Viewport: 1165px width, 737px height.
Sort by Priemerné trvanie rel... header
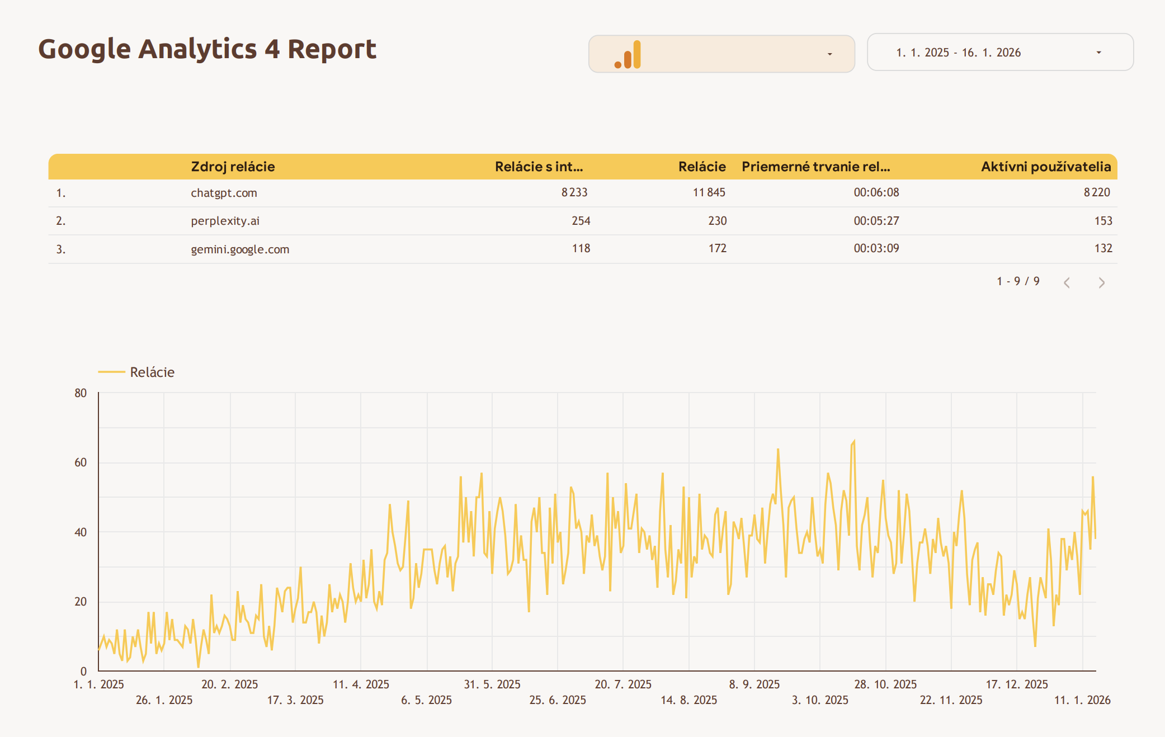point(815,167)
